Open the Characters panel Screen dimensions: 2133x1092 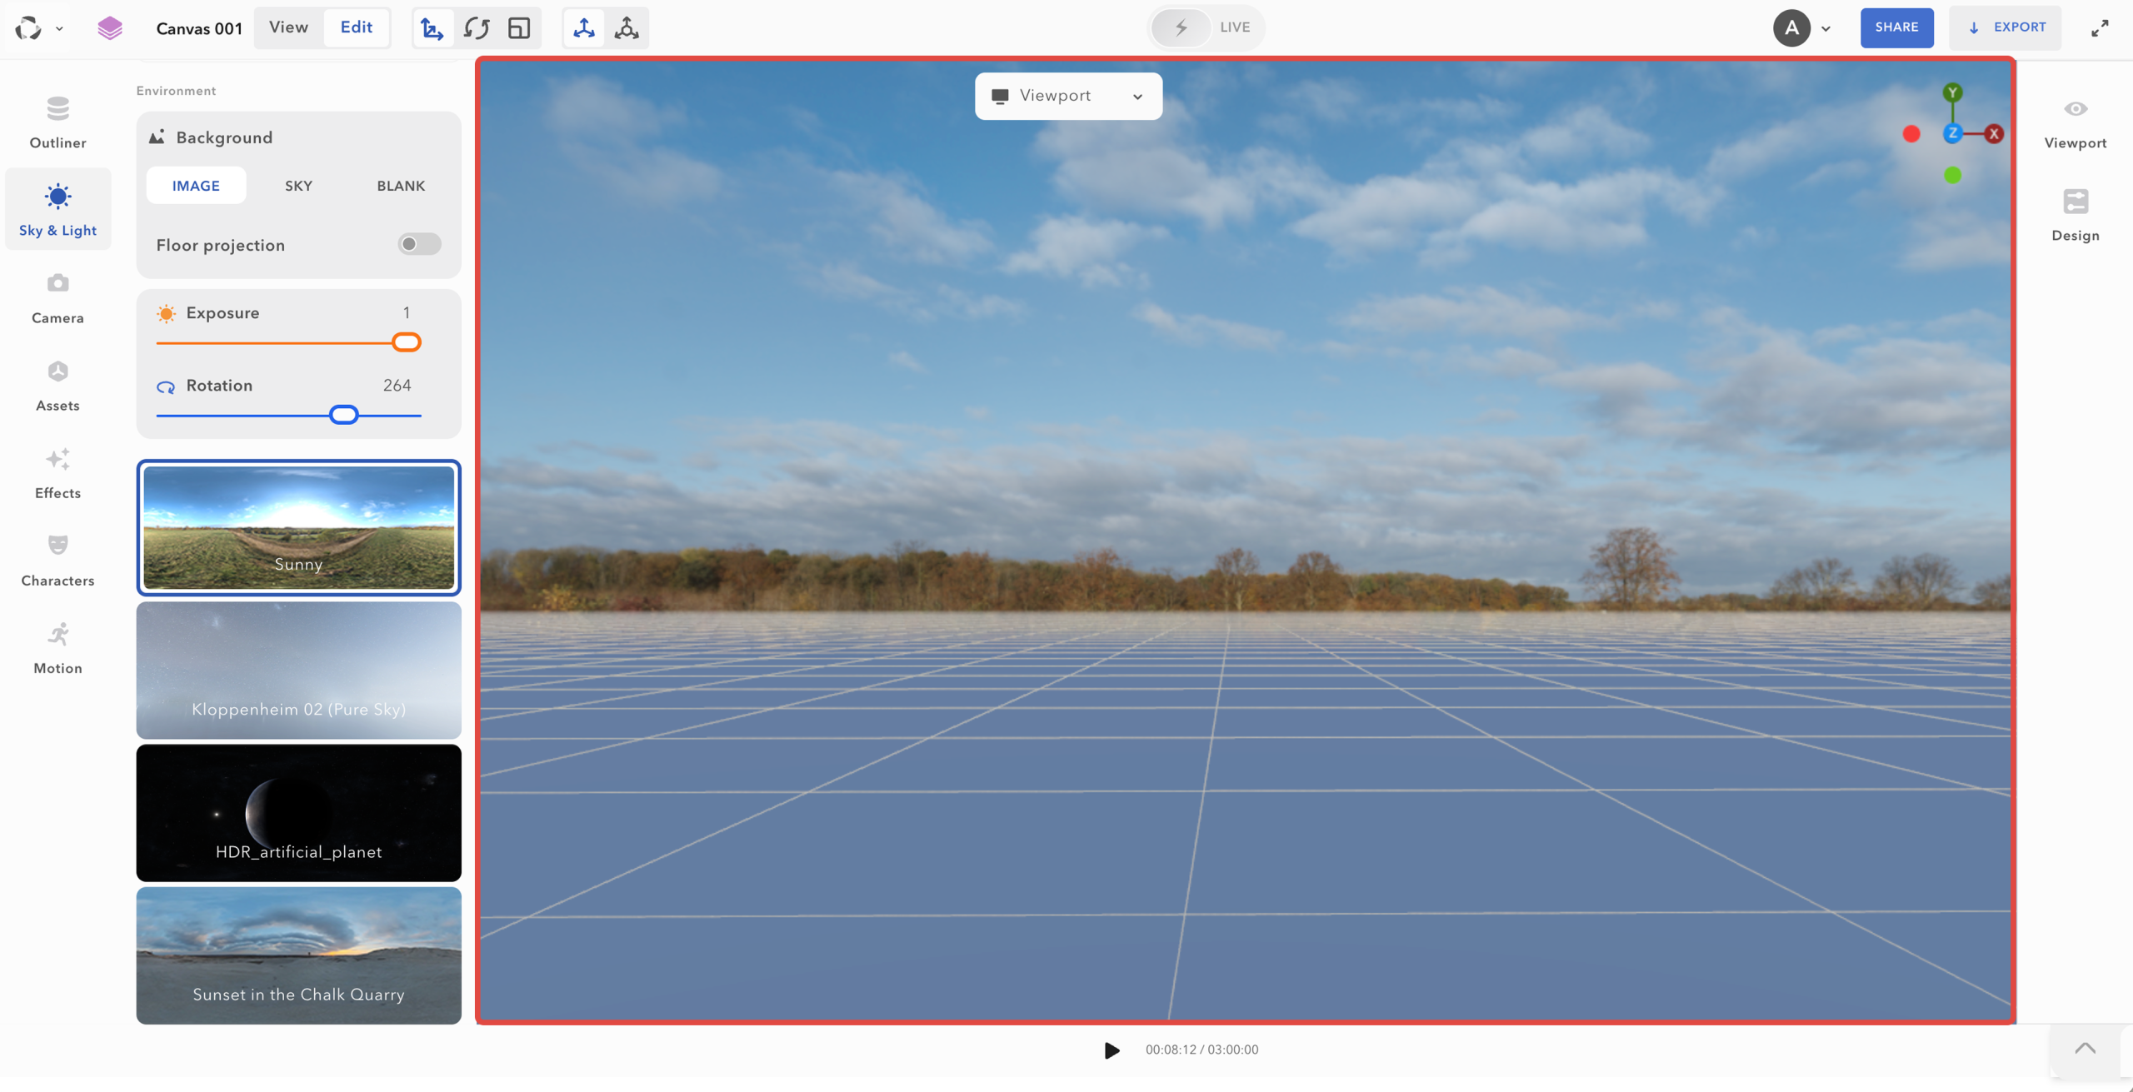pyautogui.click(x=57, y=558)
